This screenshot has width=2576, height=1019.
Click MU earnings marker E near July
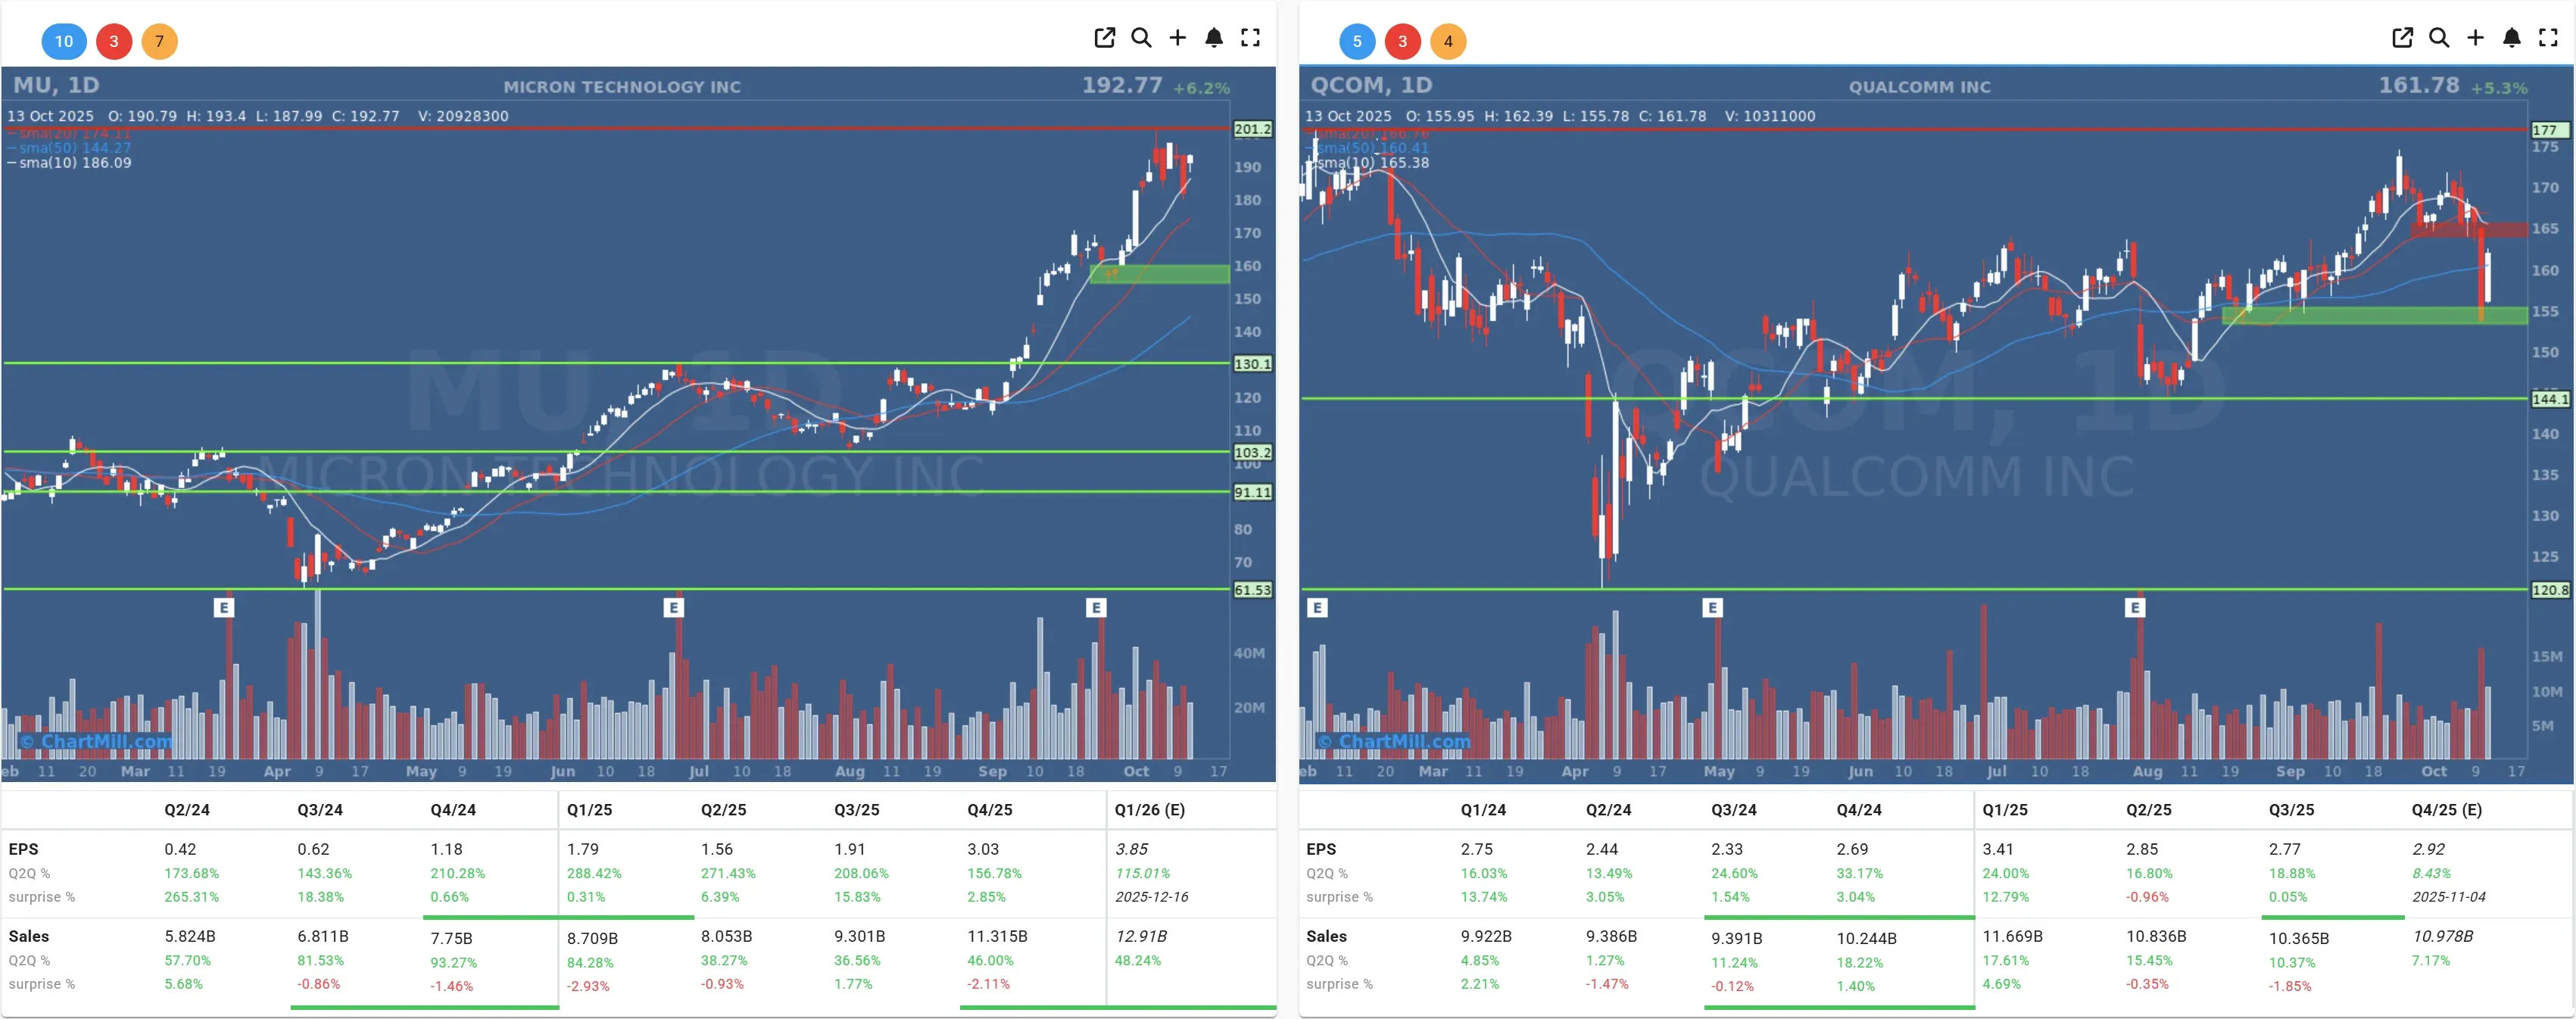(674, 607)
